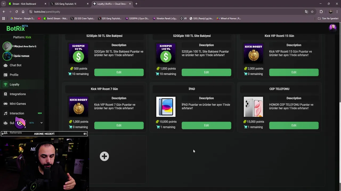Open S2GEPIN Oyun bookmark

click(137, 19)
